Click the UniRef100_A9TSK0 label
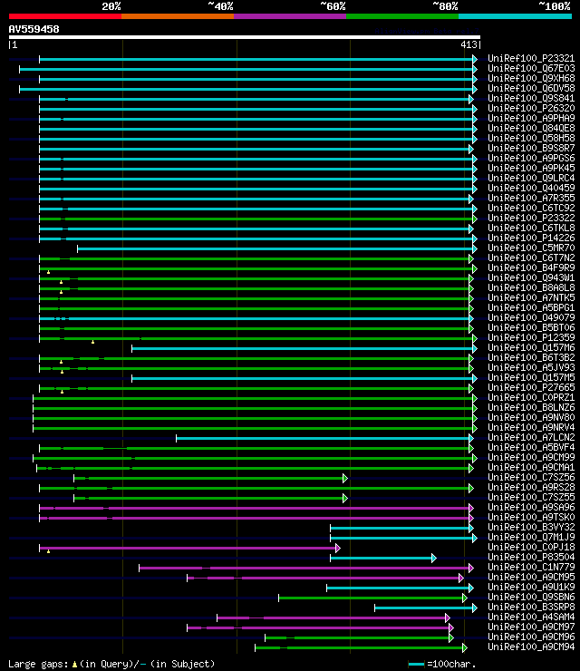This screenshot has height=671, width=580. tap(531, 517)
